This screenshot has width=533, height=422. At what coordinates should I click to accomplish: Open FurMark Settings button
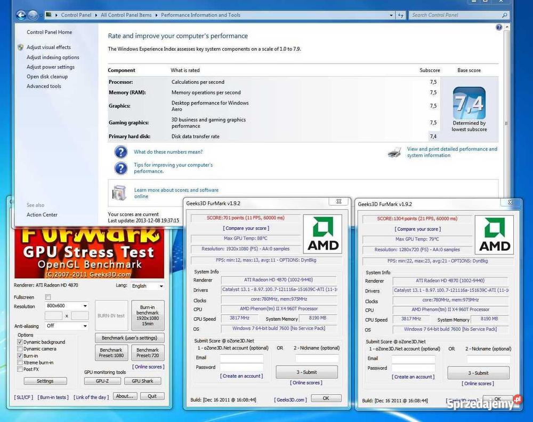point(45,381)
